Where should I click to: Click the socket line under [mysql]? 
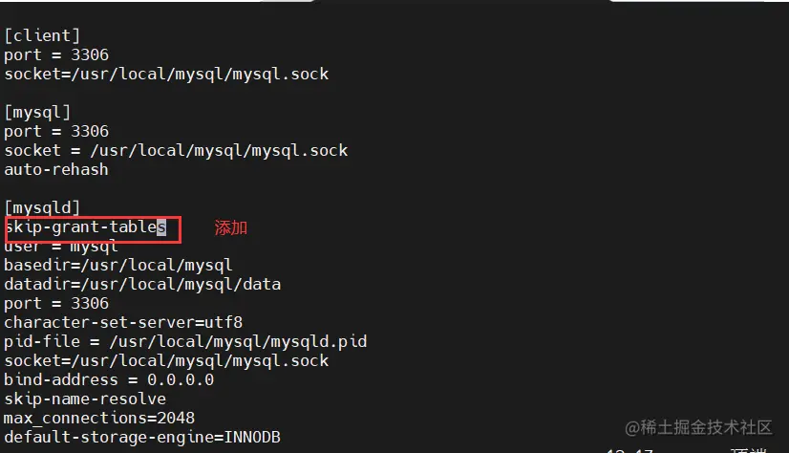coord(176,151)
